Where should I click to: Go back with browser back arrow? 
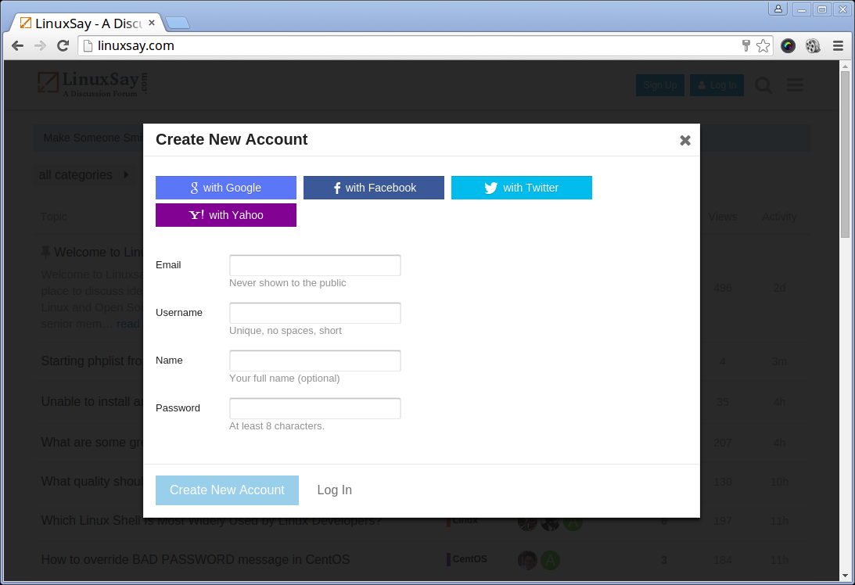[x=17, y=46]
